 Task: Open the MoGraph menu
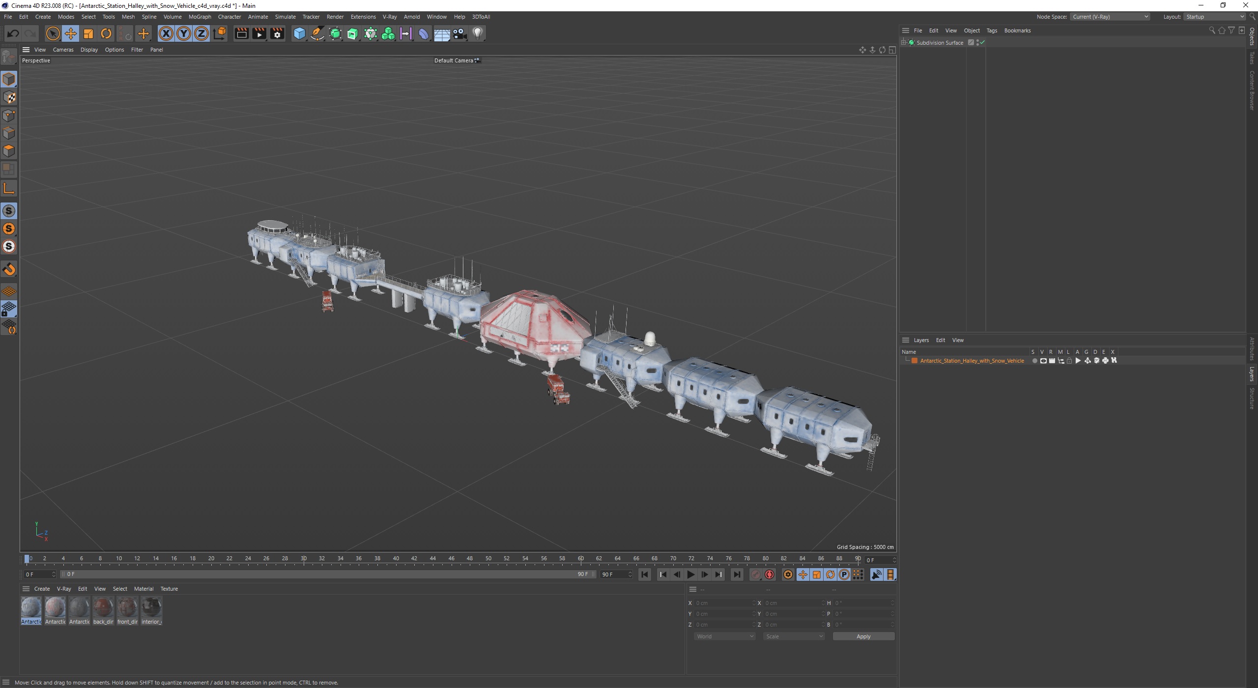[200, 17]
